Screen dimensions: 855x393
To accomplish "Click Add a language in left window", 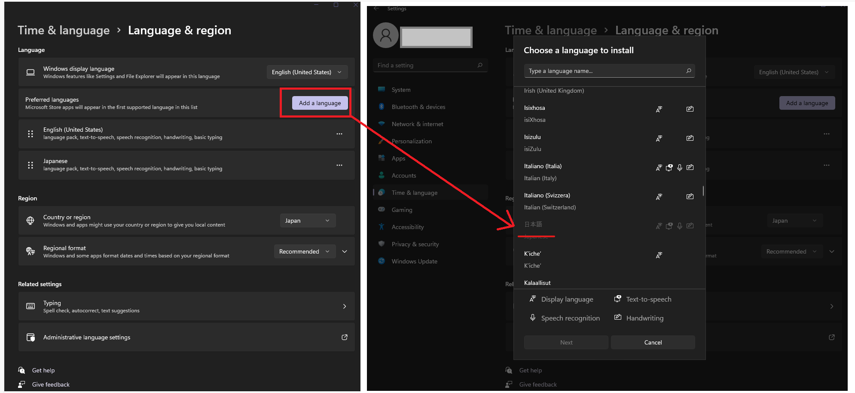I will pos(320,103).
